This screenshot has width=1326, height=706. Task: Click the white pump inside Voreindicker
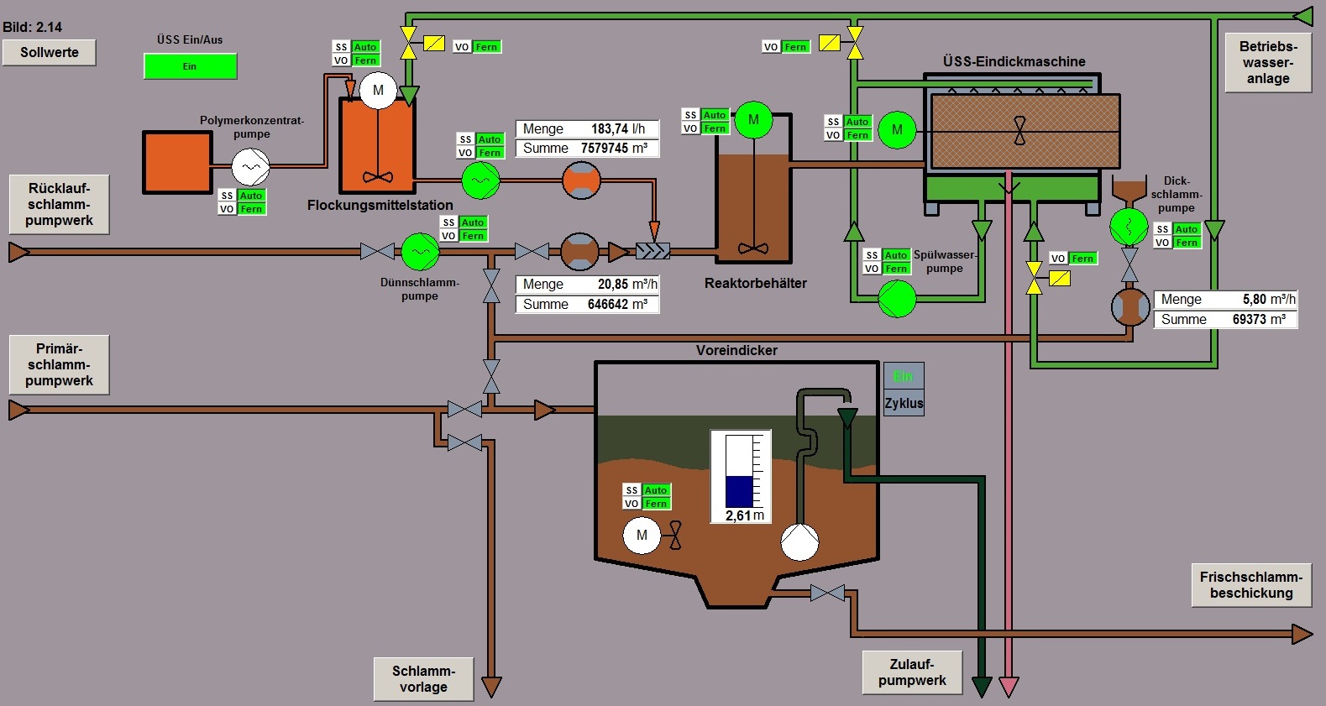pyautogui.click(x=799, y=542)
